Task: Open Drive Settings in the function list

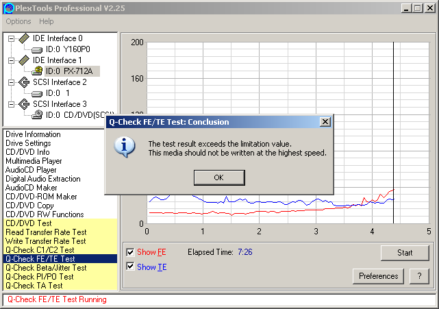Action: coord(28,143)
